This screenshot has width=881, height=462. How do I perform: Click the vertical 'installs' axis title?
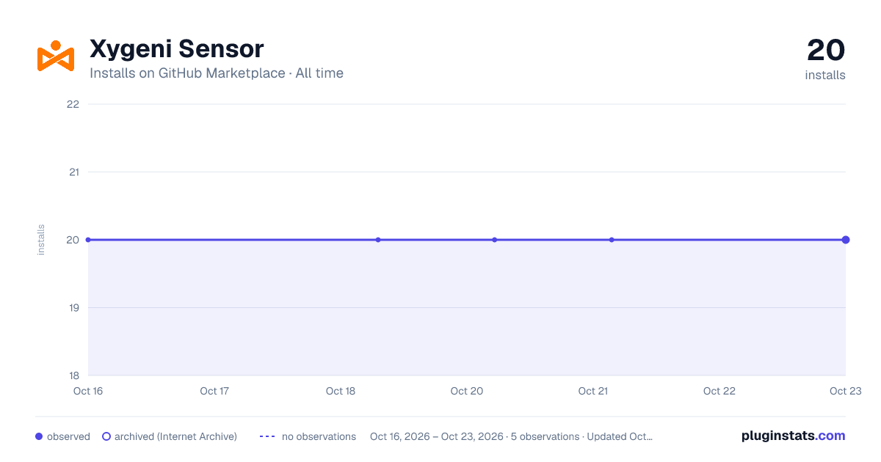tap(41, 240)
